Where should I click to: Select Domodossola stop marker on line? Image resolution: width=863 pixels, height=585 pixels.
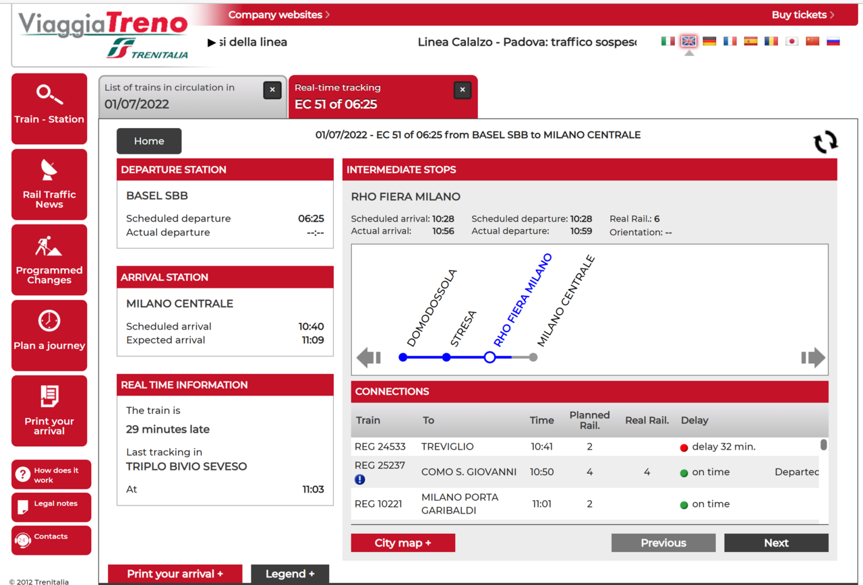[x=403, y=357]
